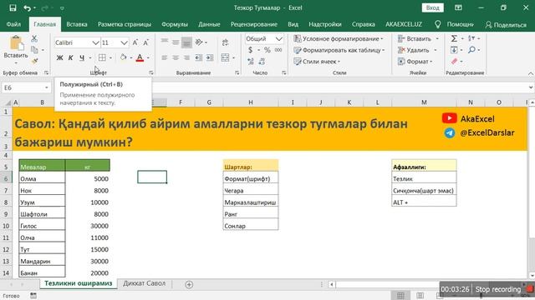The height and width of the screenshot is (300, 535).
Task: Click the Save icon in title bar
Action: tap(13, 7)
